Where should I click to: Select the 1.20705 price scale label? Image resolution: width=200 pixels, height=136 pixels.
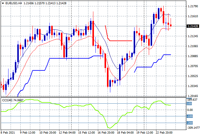[x=193, y=66]
